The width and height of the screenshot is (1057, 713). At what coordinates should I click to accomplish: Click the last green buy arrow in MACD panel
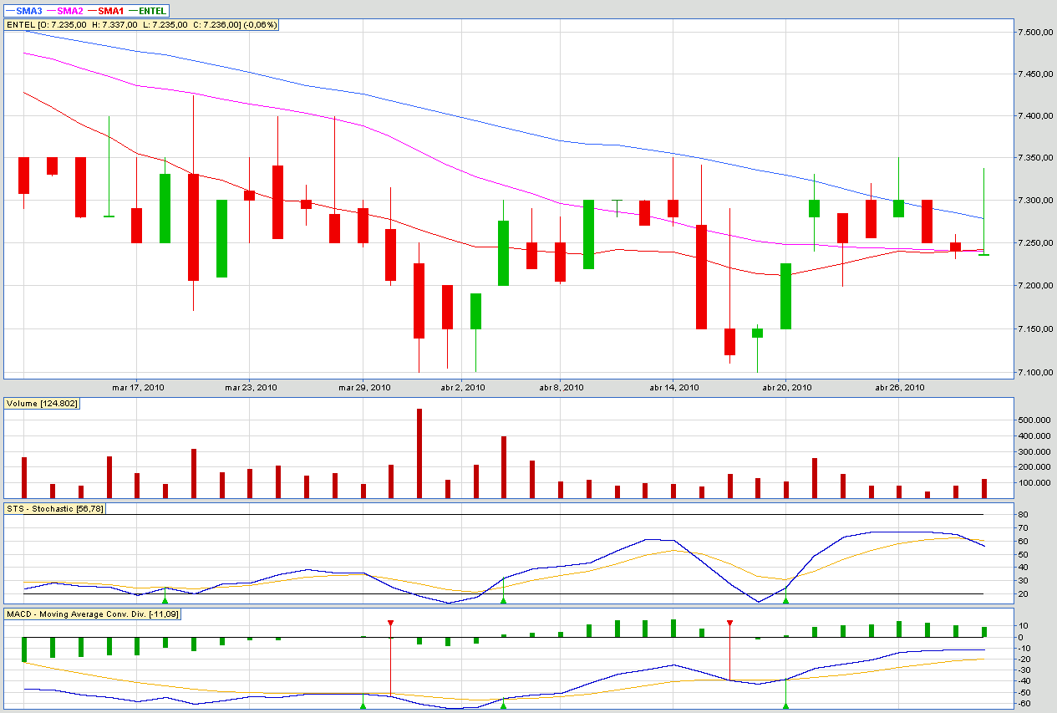coord(785,705)
